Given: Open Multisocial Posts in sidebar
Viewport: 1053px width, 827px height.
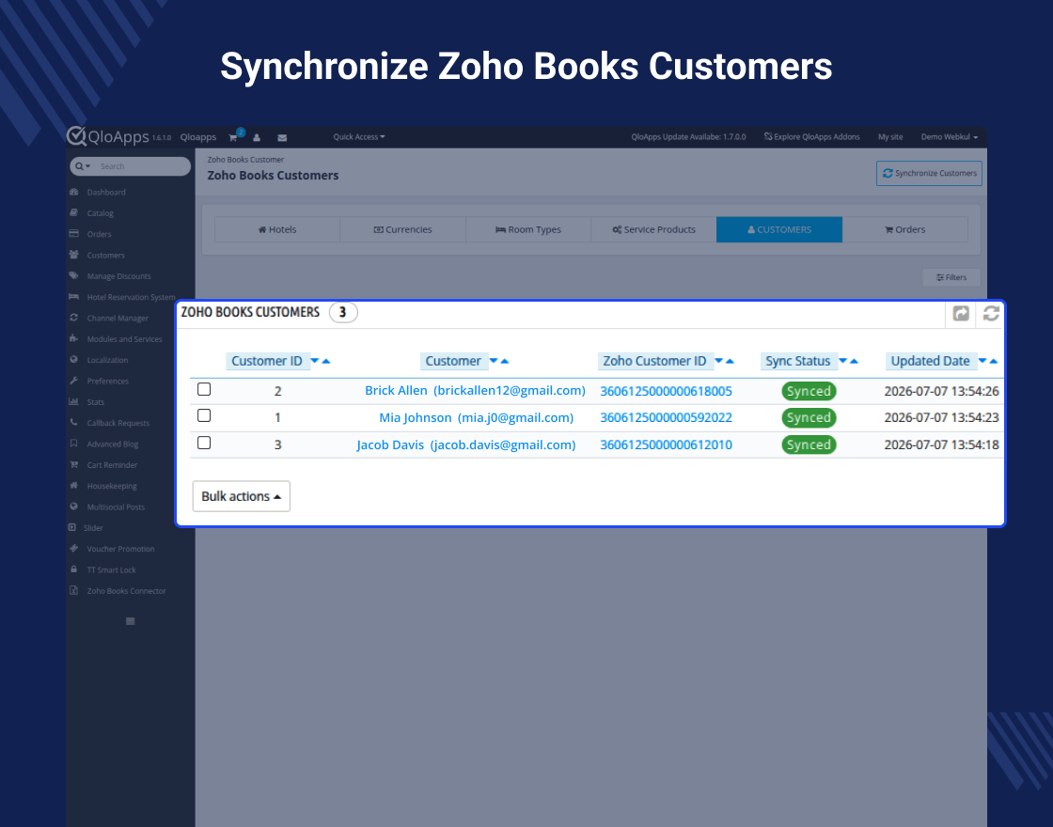Looking at the screenshot, I should click(116, 507).
